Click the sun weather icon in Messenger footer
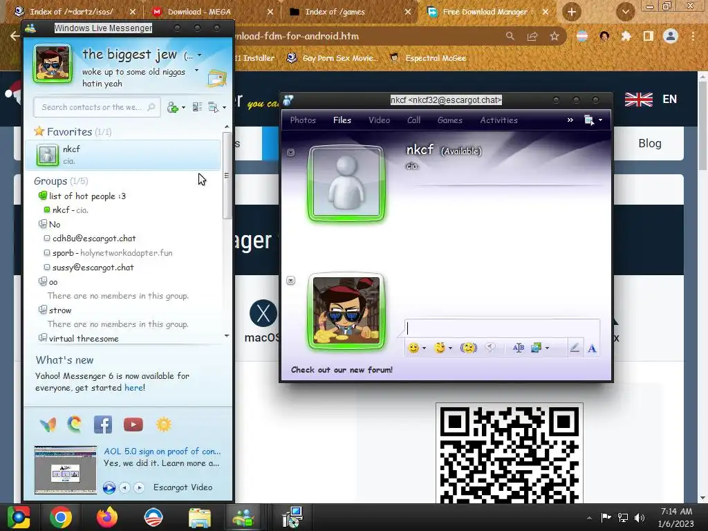 coord(163,425)
